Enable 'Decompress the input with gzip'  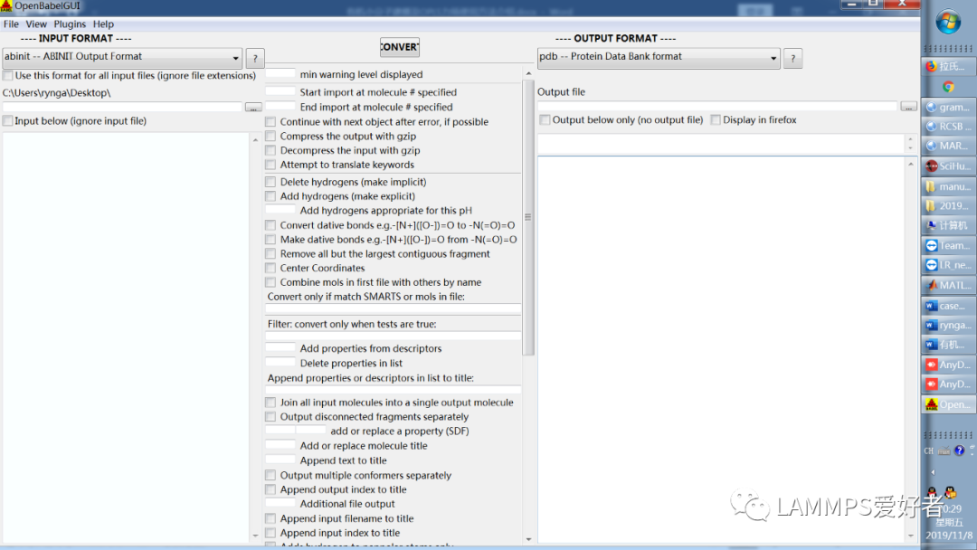(270, 150)
